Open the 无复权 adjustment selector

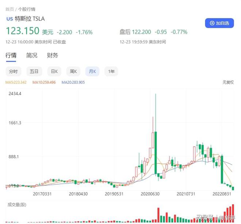tap(228, 82)
